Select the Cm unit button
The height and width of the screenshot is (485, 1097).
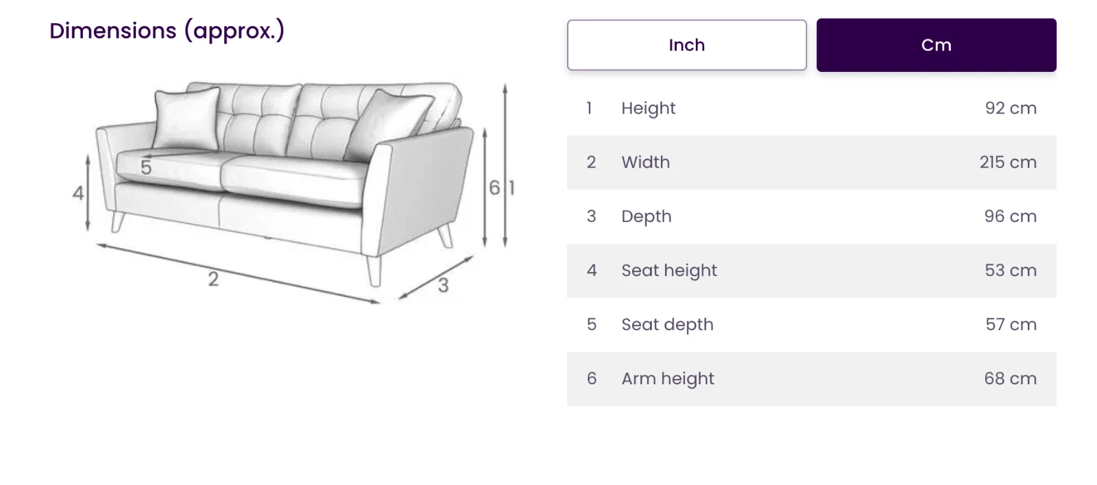point(936,45)
